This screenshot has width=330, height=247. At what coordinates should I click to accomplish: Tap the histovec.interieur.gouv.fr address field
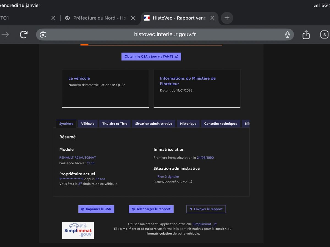165,34
